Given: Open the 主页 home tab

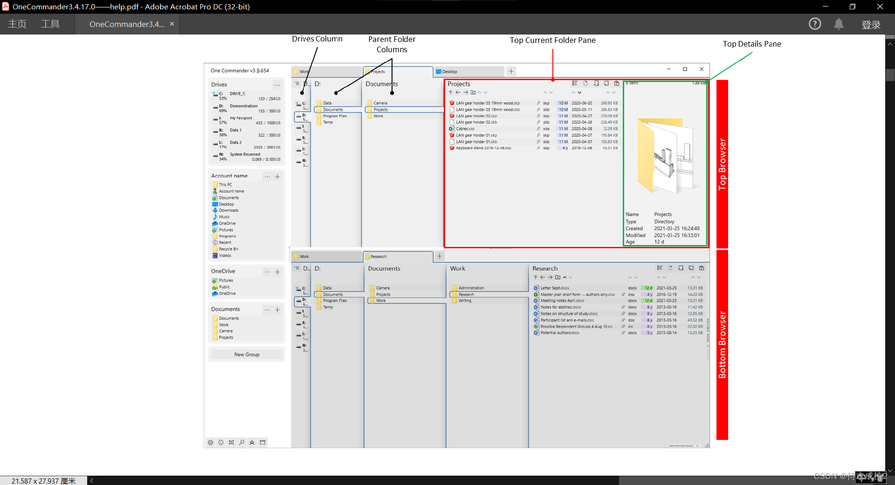Looking at the screenshot, I should (x=17, y=24).
